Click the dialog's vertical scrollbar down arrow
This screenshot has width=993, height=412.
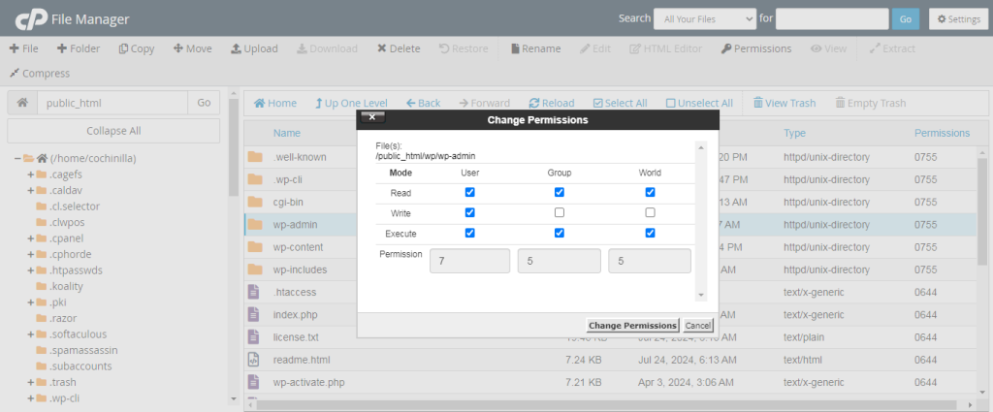coord(701,294)
